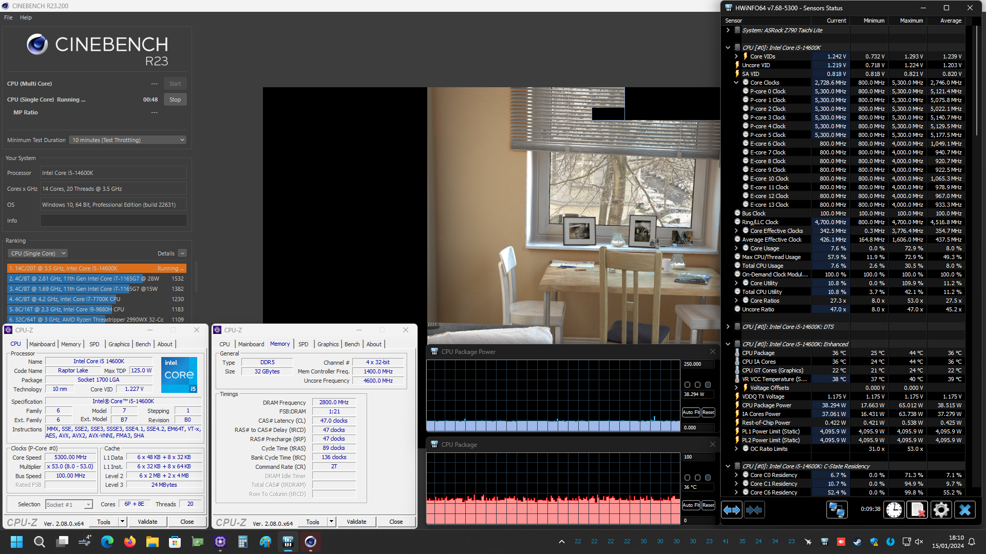The width and height of the screenshot is (986, 554).
Task: Open Tools dropdown arrow in Memory CPU-Z window
Action: 332,522
